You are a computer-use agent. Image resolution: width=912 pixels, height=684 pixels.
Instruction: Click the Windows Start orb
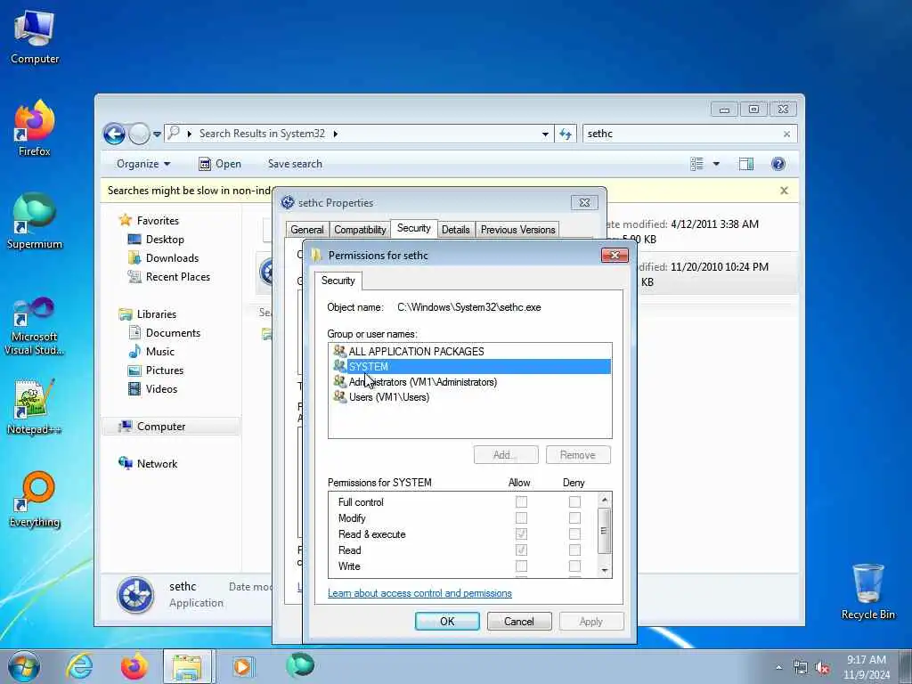click(24, 666)
